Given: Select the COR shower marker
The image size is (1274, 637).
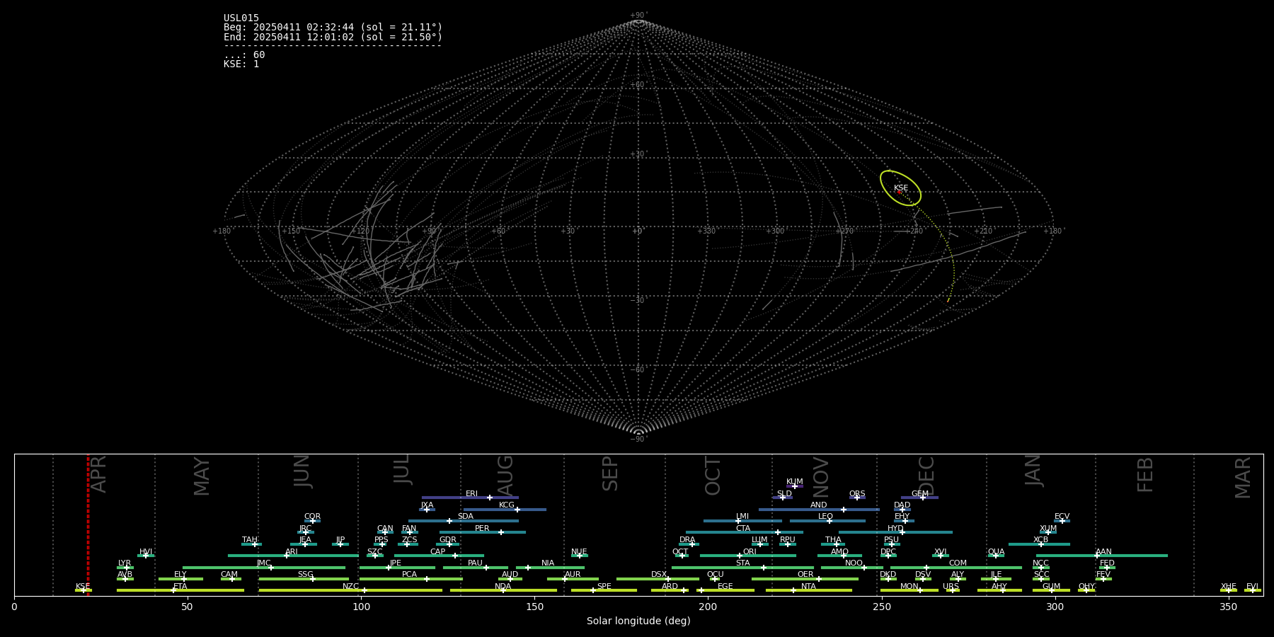Looking at the screenshot, I should [312, 521].
